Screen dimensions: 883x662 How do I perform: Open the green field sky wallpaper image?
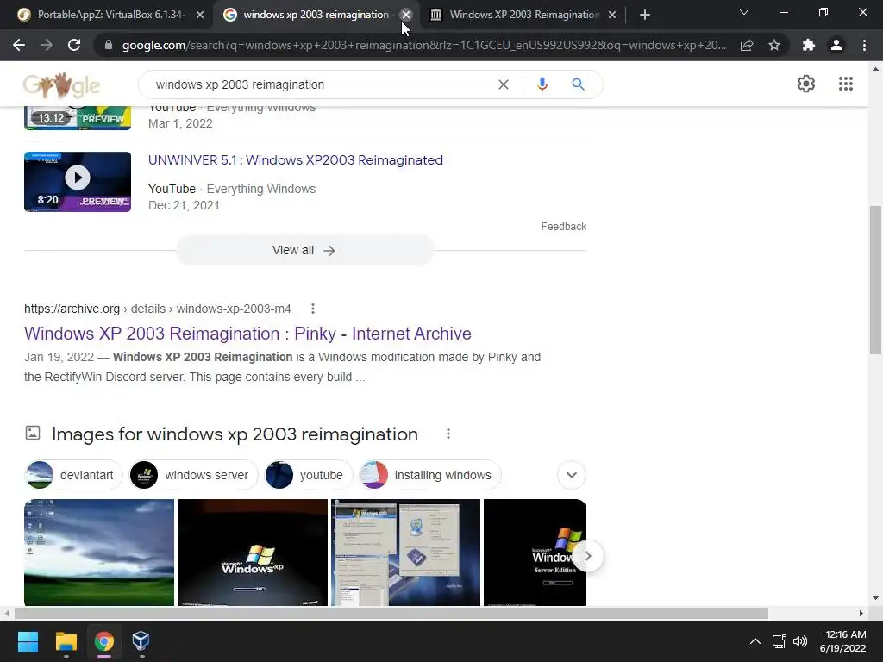(99, 553)
